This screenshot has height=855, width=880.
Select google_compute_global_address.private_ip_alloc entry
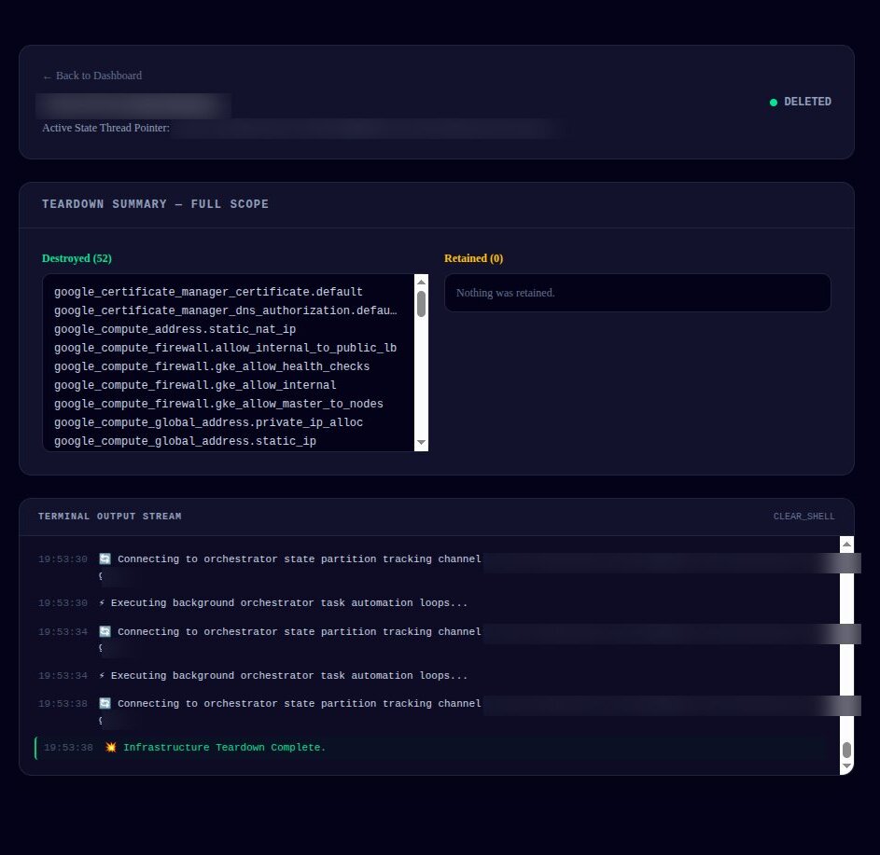coord(208,422)
